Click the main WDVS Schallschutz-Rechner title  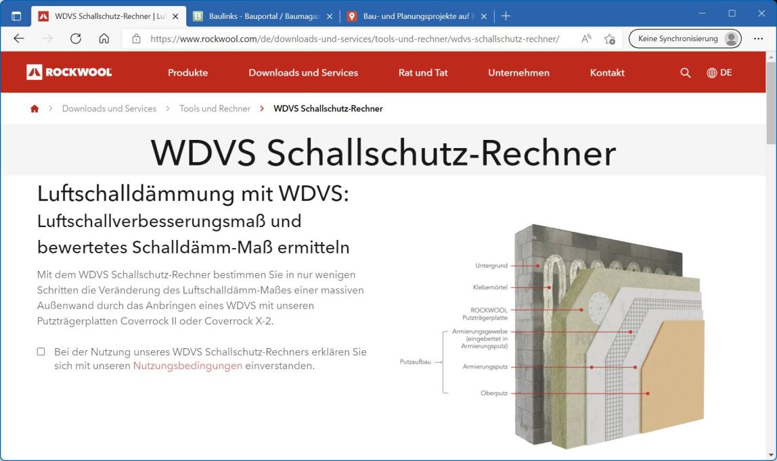click(x=383, y=153)
